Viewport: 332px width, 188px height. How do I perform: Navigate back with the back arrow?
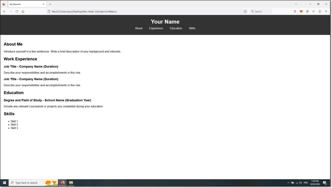[5, 11]
